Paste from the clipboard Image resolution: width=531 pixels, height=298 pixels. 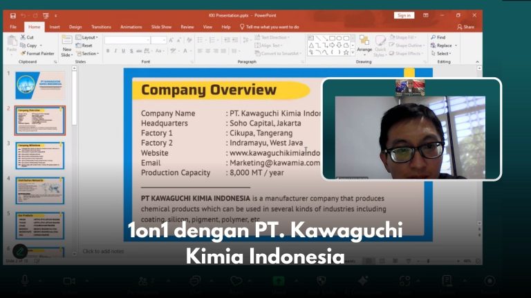[x=12, y=44]
